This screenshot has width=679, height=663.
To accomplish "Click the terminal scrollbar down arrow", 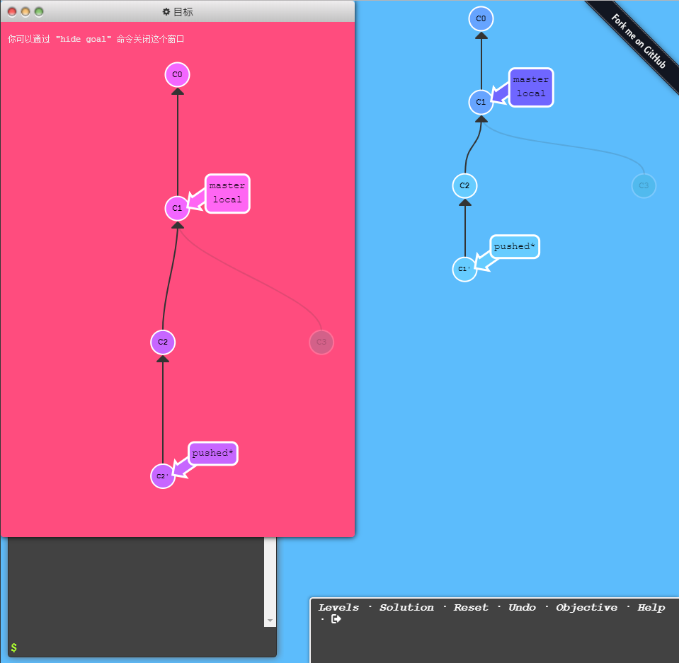I will pyautogui.click(x=270, y=621).
